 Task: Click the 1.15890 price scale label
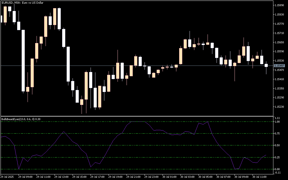[279, 5]
